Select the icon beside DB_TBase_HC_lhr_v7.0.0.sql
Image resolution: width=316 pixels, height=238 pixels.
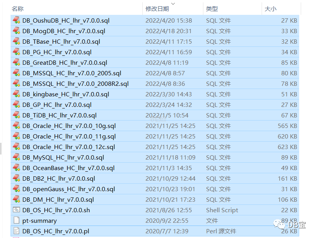16,41
